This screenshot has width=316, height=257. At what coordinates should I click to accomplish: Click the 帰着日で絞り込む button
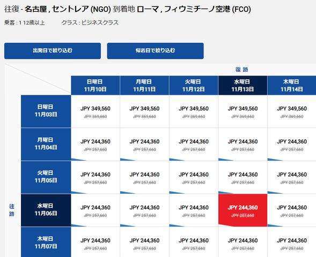pyautogui.click(x=155, y=51)
